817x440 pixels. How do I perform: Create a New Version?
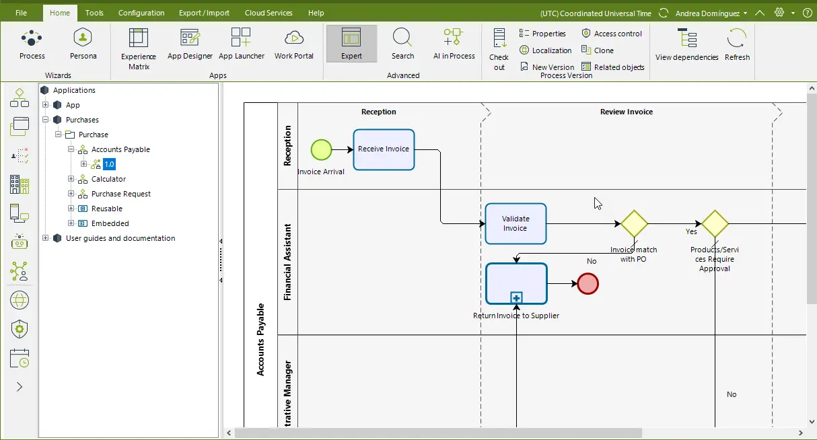tap(546, 67)
